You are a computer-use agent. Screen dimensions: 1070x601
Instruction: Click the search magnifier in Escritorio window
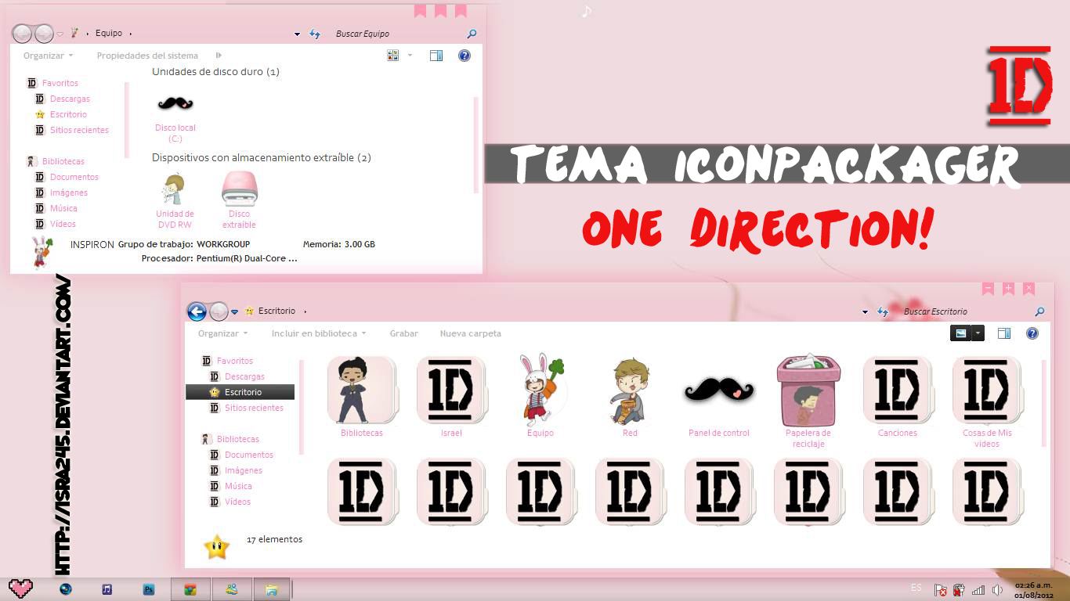[1039, 311]
